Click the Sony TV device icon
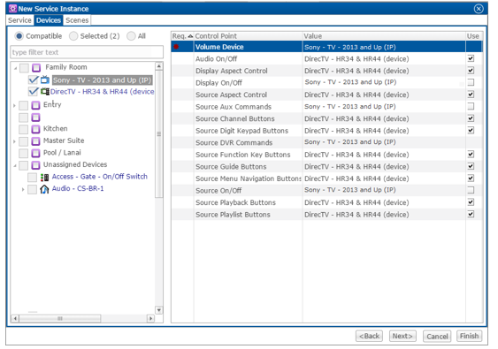The width and height of the screenshot is (498, 349). (45, 80)
